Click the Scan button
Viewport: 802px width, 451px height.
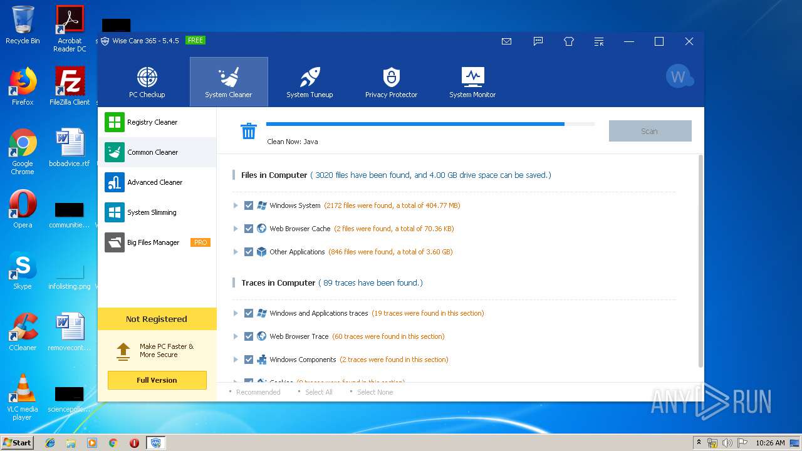pos(650,131)
